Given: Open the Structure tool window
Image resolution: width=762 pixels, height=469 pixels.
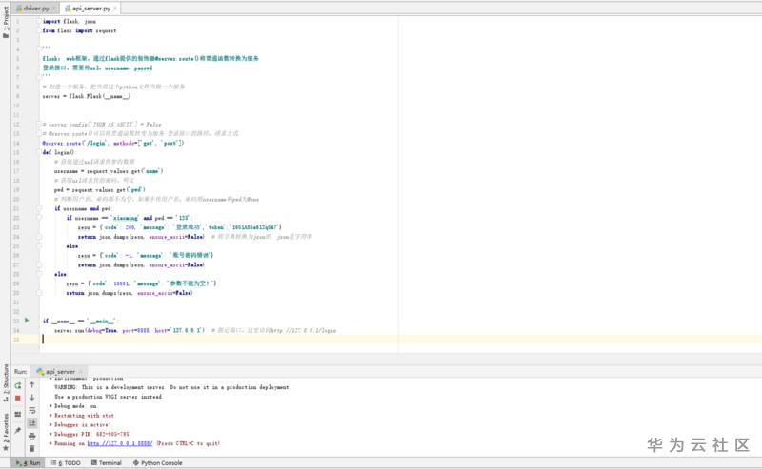Looking at the screenshot, I should click(x=6, y=382).
